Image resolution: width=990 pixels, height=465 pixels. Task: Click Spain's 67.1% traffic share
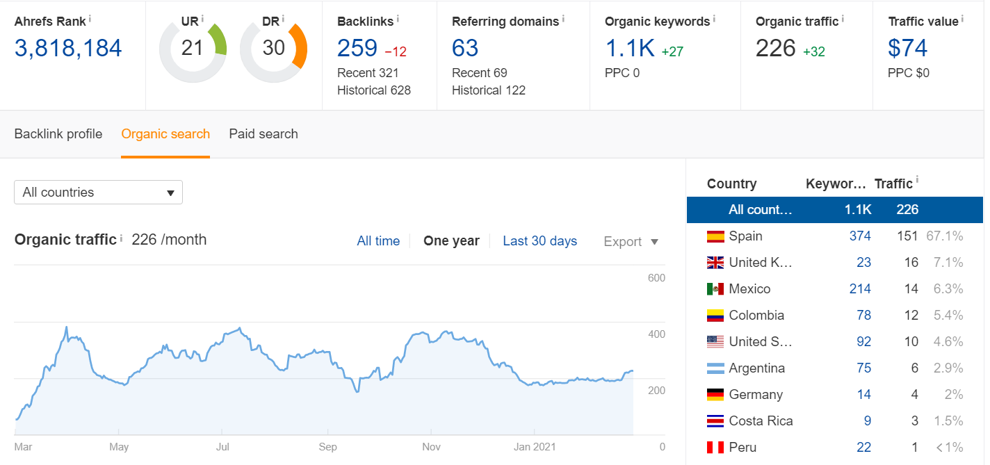pos(945,236)
